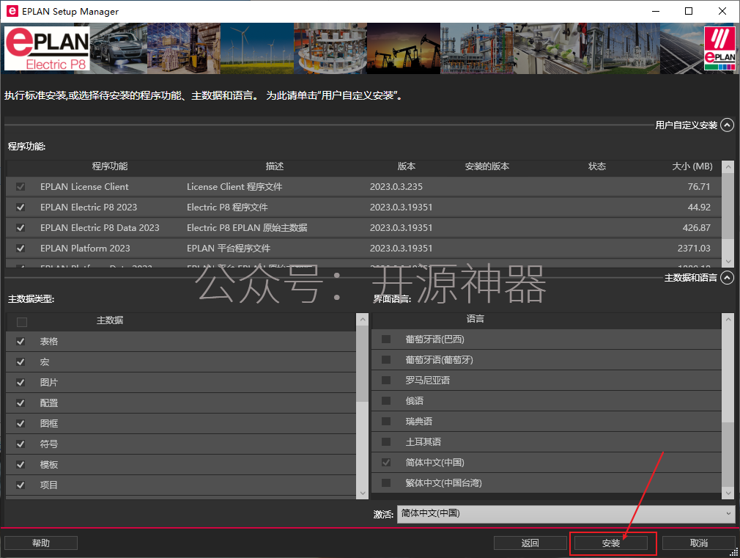Click the 426.87 size value
Viewport: 740px width, 558px height.
(696, 228)
